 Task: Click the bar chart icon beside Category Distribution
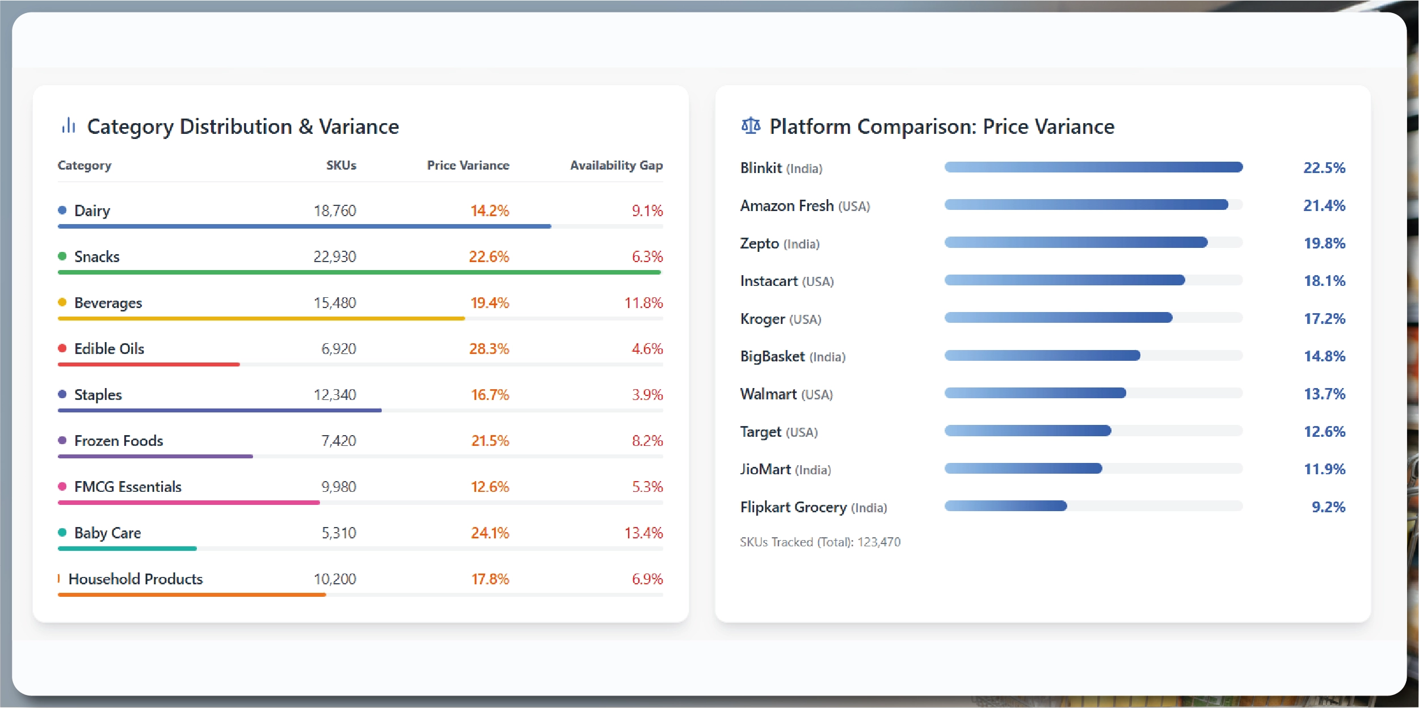click(69, 126)
